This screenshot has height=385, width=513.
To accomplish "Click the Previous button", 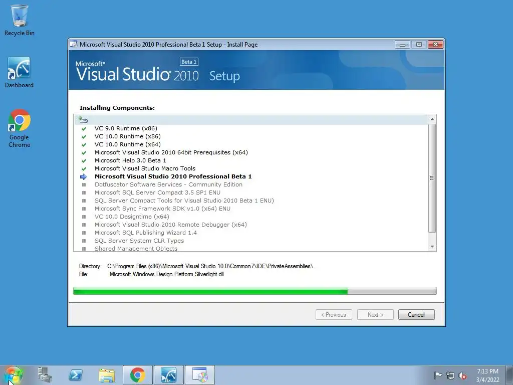I will point(334,315).
